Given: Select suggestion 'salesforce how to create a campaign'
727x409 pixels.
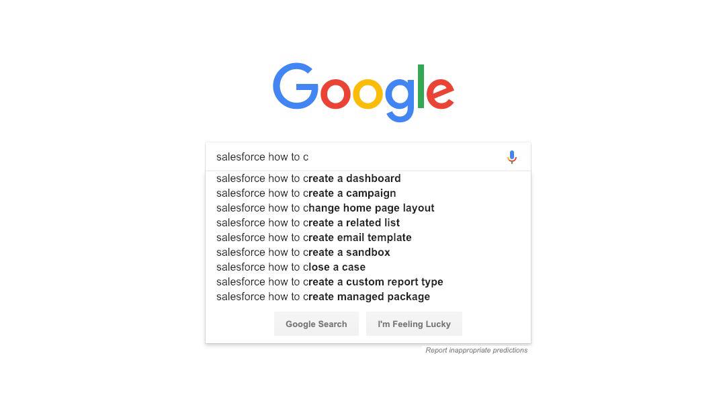Looking at the screenshot, I should [306, 193].
